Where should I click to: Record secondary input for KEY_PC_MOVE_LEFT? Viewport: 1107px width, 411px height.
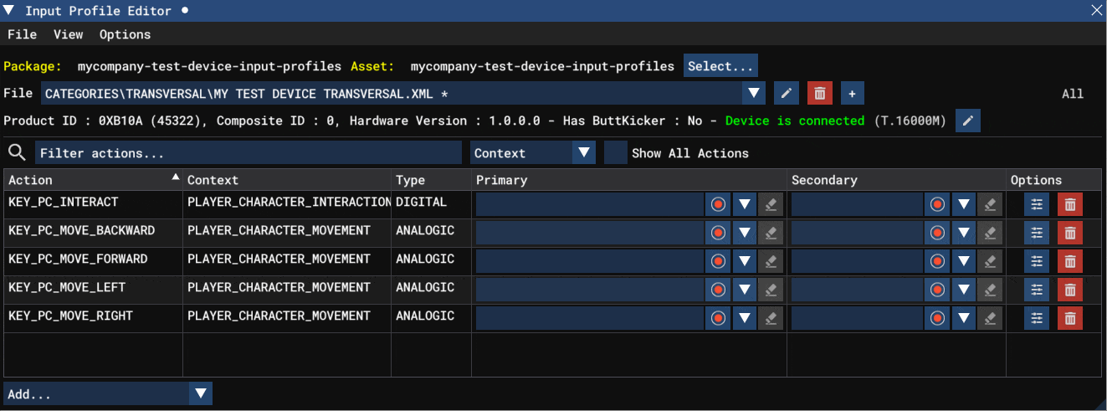pyautogui.click(x=937, y=290)
